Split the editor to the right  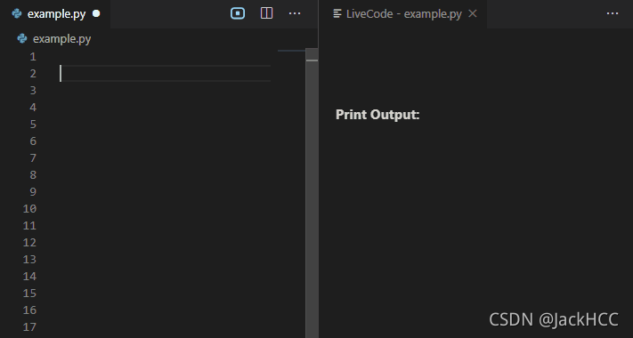coord(266,13)
